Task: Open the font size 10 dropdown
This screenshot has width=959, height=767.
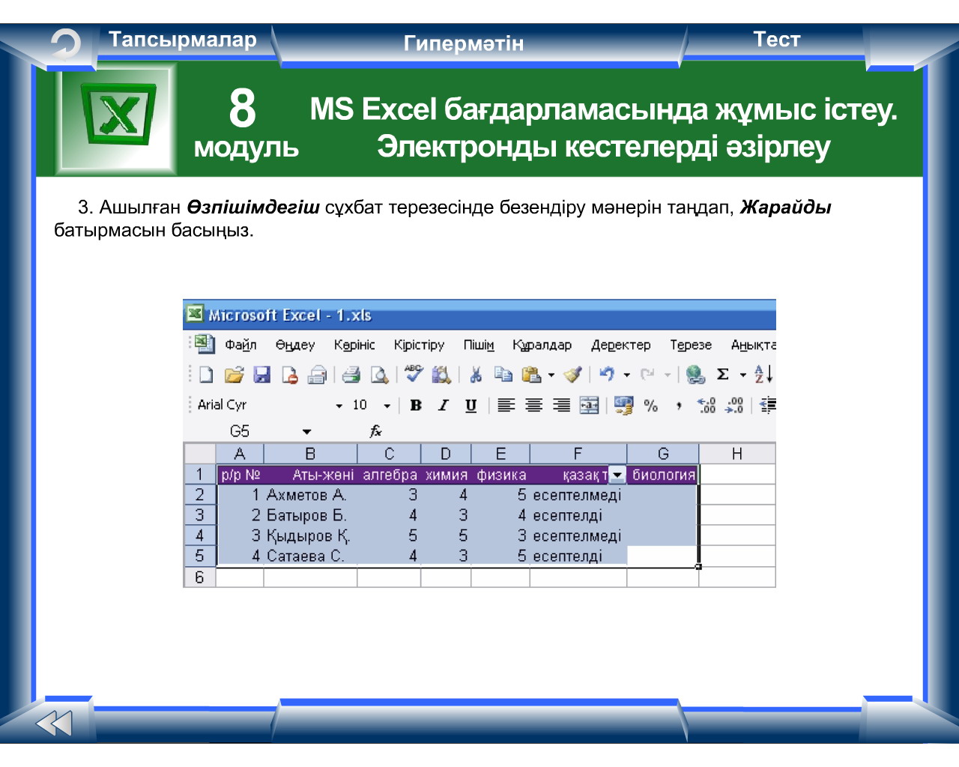Action: 387,405
